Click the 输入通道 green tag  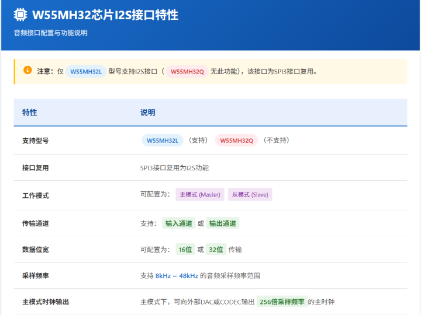tap(179, 223)
